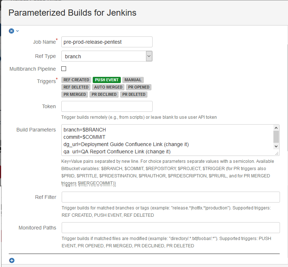Click the Build Parameters scroll up arrow
The width and height of the screenshot is (288, 267).
(x=276, y=128)
